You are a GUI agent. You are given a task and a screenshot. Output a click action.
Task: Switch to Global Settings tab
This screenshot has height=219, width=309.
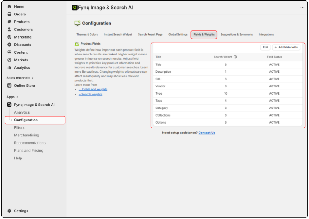click(x=178, y=34)
